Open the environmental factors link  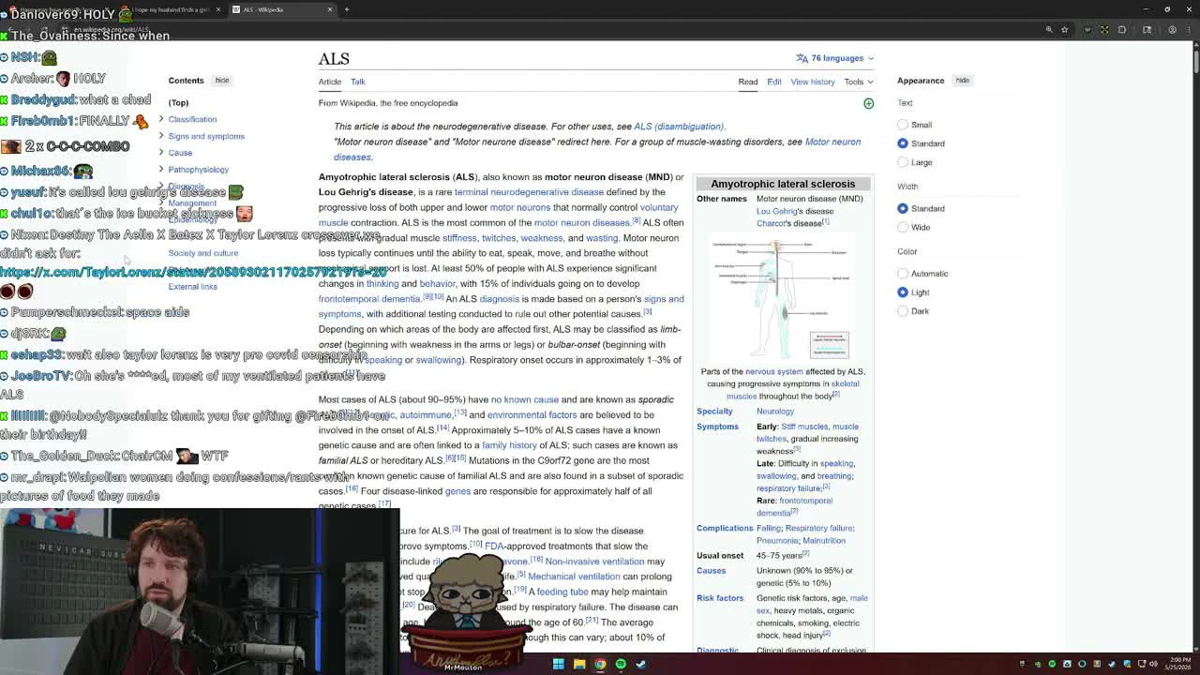pos(532,415)
